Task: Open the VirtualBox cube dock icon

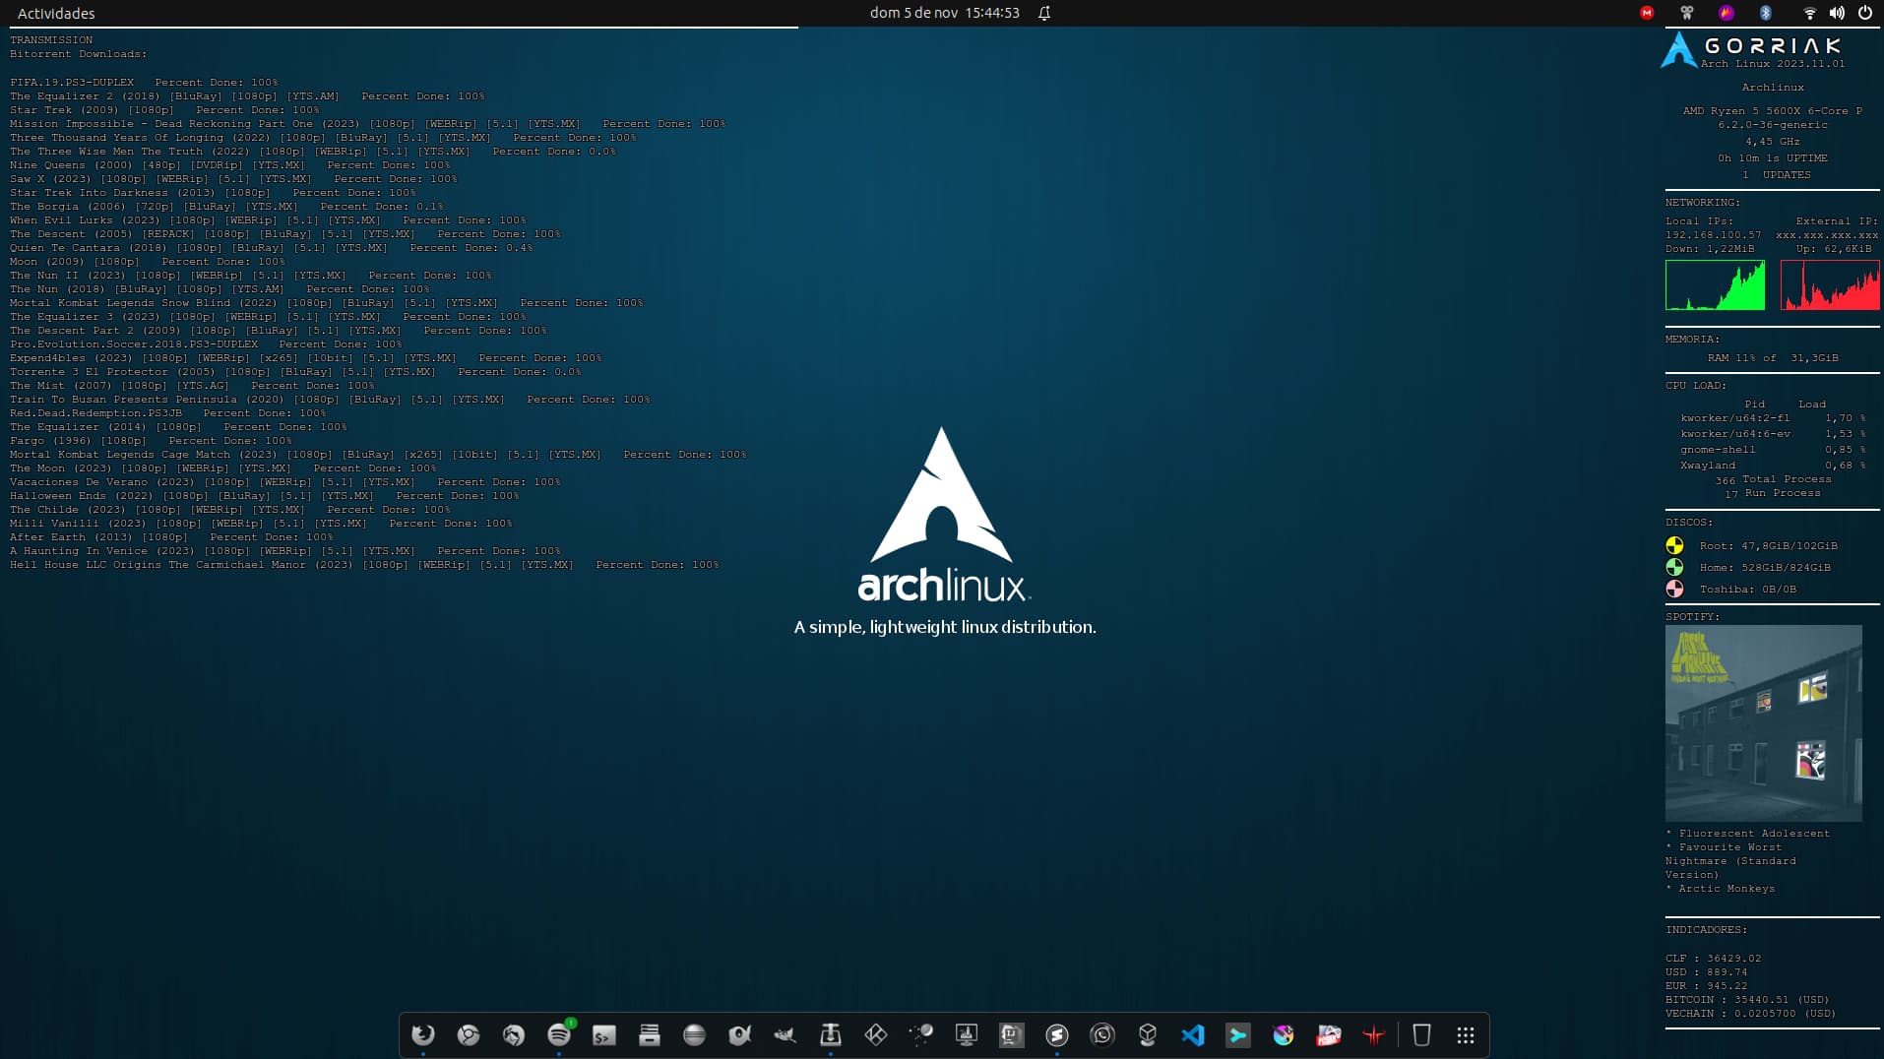Action: (1148, 1034)
